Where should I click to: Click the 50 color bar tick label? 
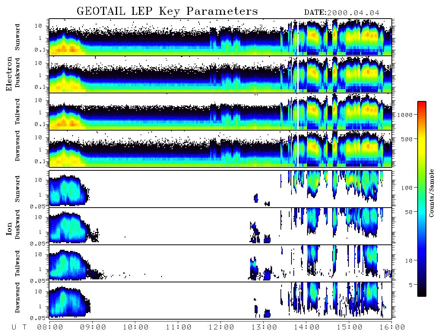[409, 212]
